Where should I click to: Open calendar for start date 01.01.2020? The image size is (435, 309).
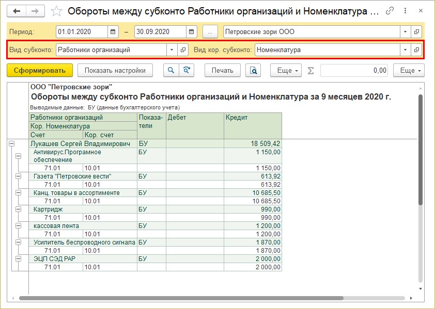pos(114,31)
